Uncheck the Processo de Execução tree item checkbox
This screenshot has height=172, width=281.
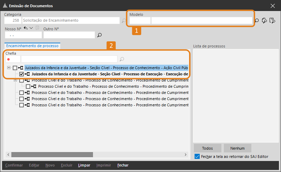[x=22, y=74]
